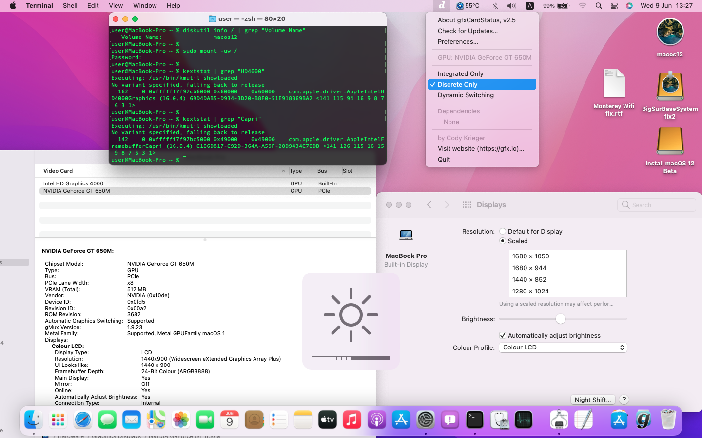
Task: Open FaceTime in the Dock
Action: [205, 420]
